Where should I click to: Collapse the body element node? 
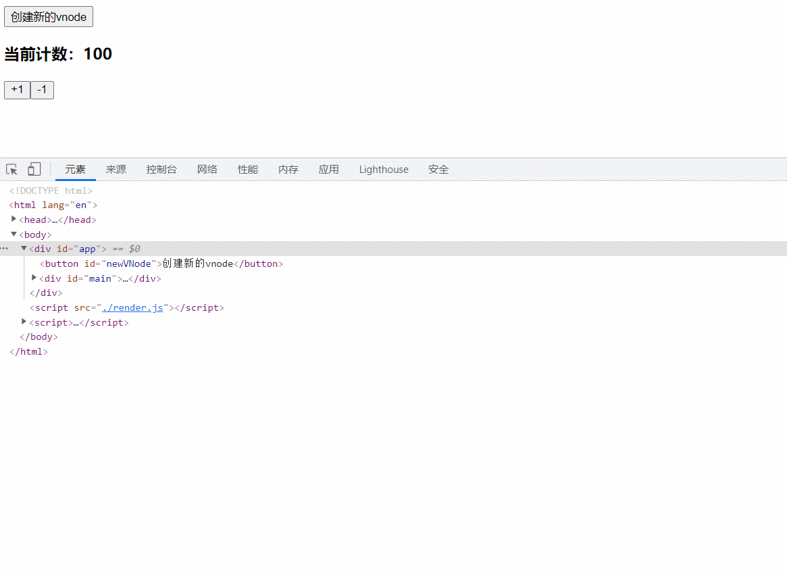(x=14, y=234)
